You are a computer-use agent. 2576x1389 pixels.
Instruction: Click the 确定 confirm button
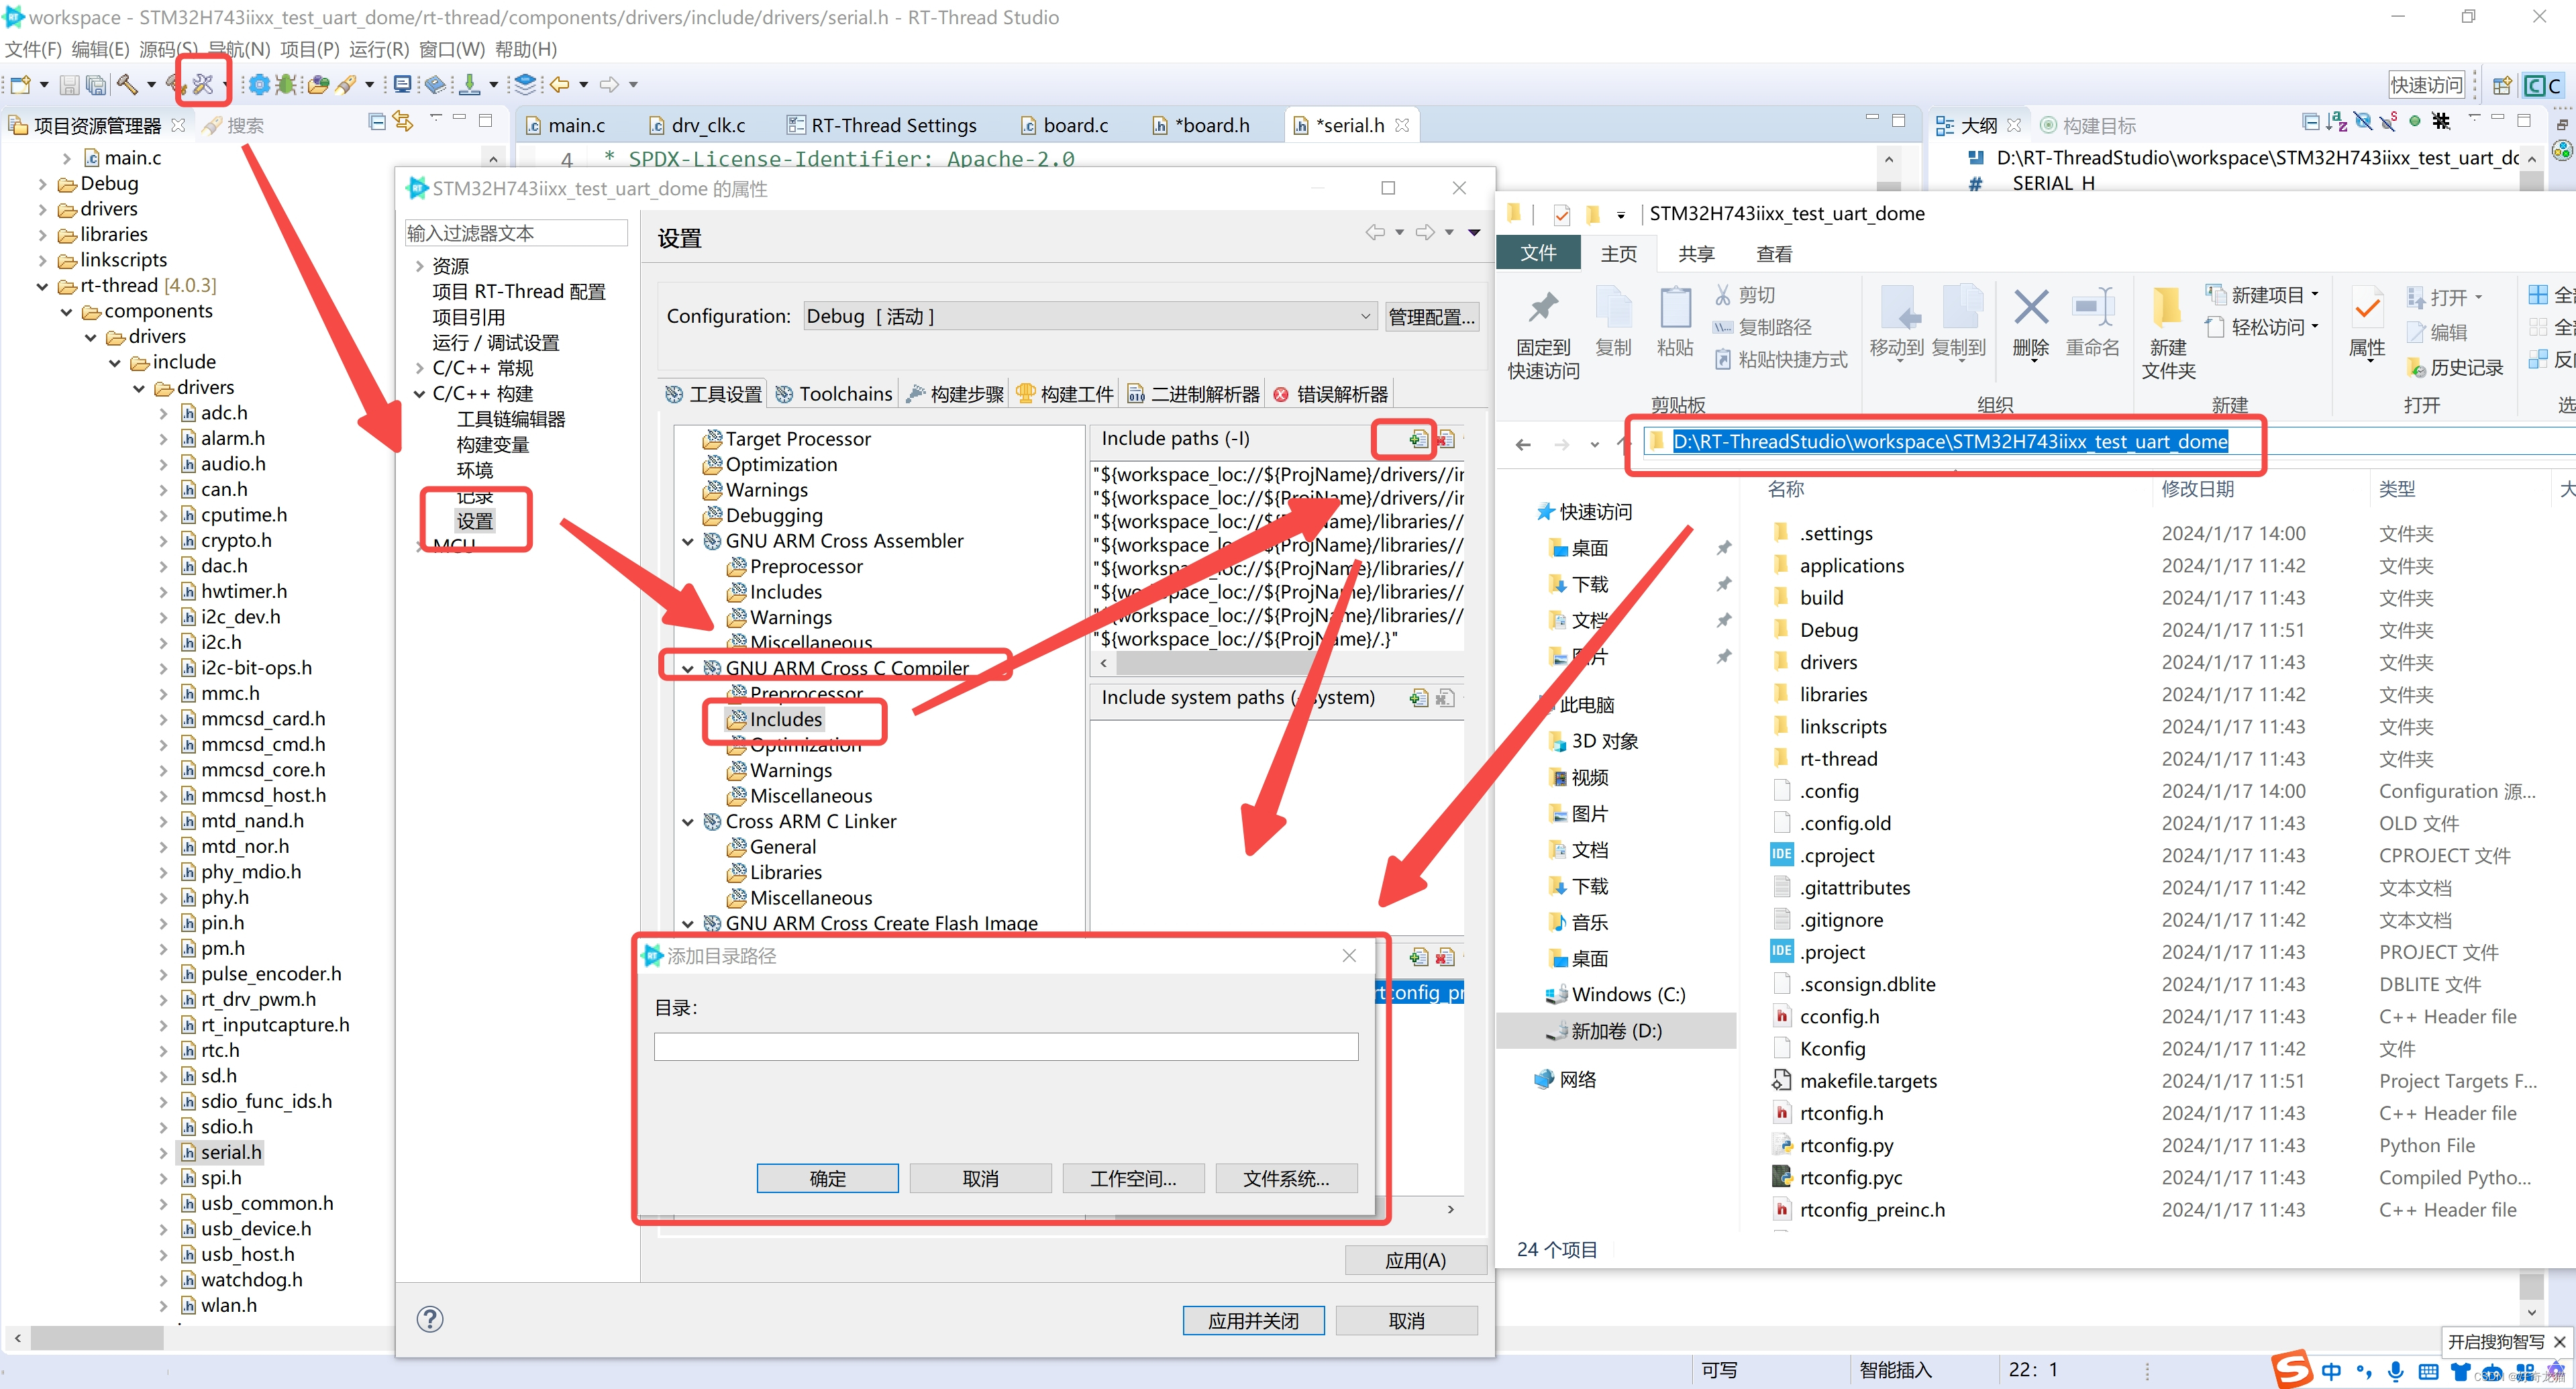[x=828, y=1177]
